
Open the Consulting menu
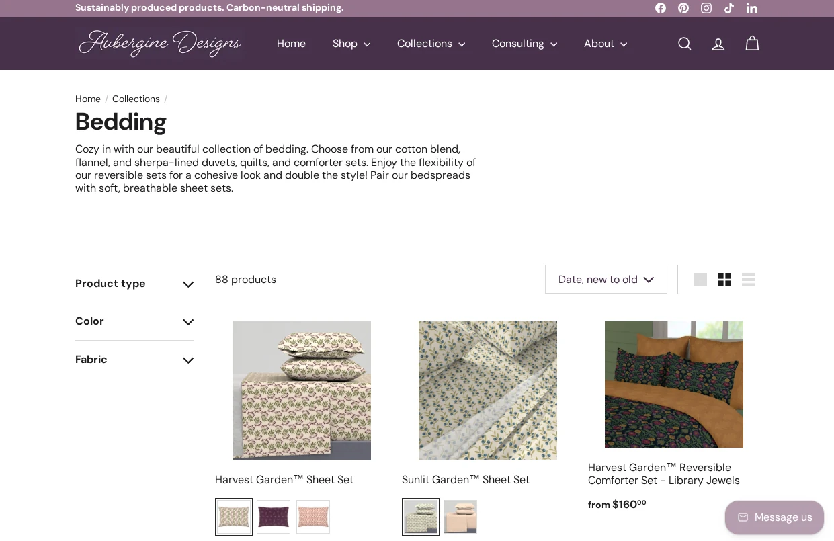pos(525,44)
